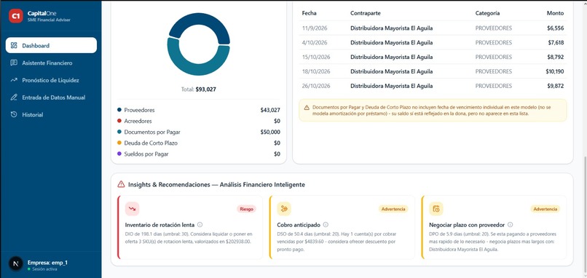
Task: Go to Asistente Financiero
Action: coord(51,63)
